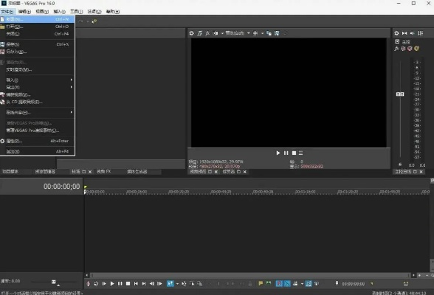Select the Save item with Ctrl+S shortcut
Image resolution: width=434 pixels, height=295 pixels.
(38, 44)
